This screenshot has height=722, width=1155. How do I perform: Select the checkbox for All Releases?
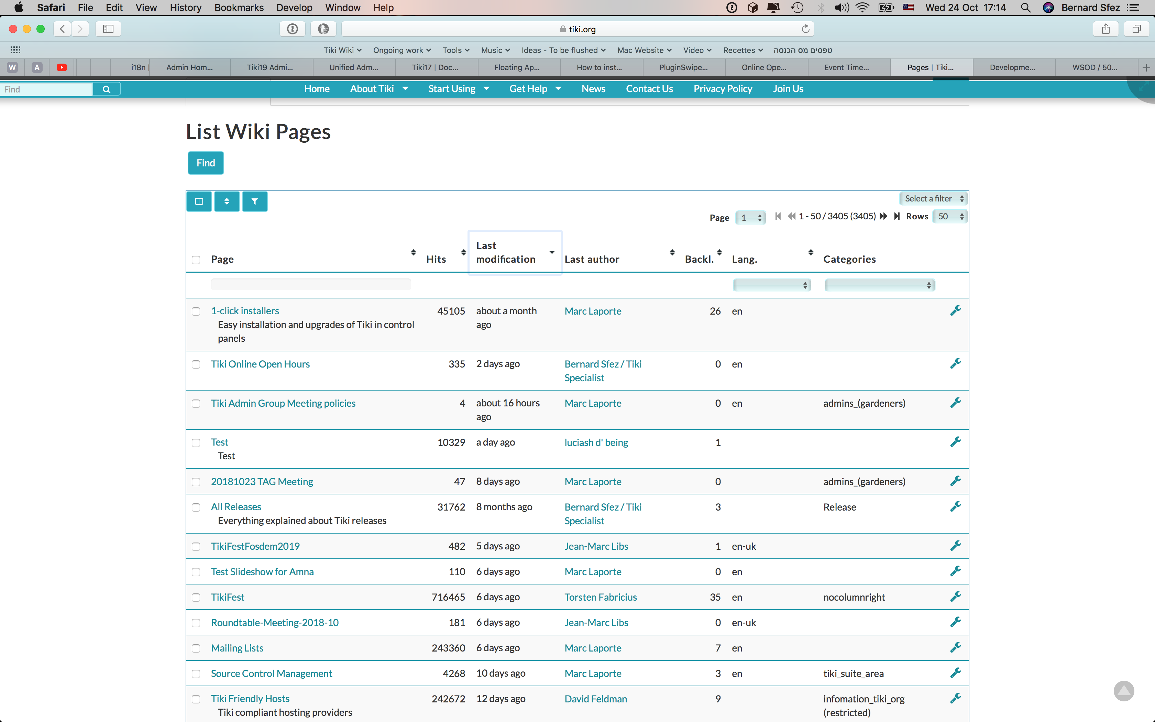click(196, 507)
